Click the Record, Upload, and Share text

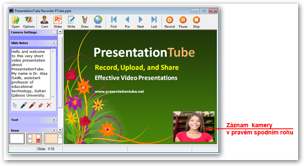click(x=137, y=67)
